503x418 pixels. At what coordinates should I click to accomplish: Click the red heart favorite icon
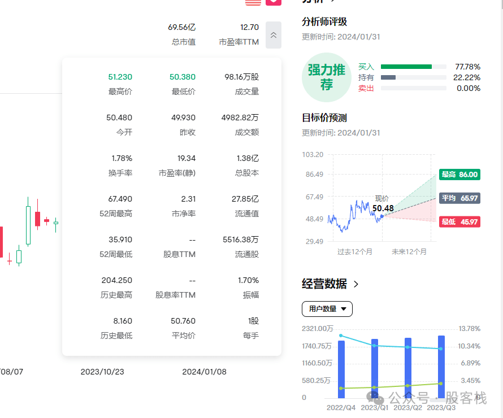point(274,2)
